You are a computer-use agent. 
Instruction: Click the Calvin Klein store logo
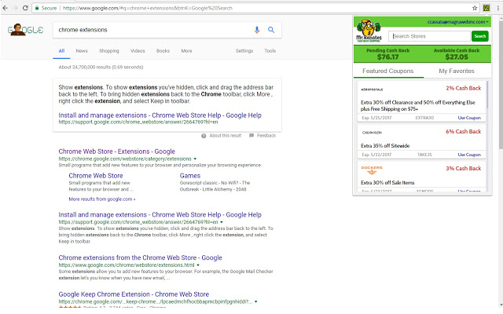click(372, 133)
